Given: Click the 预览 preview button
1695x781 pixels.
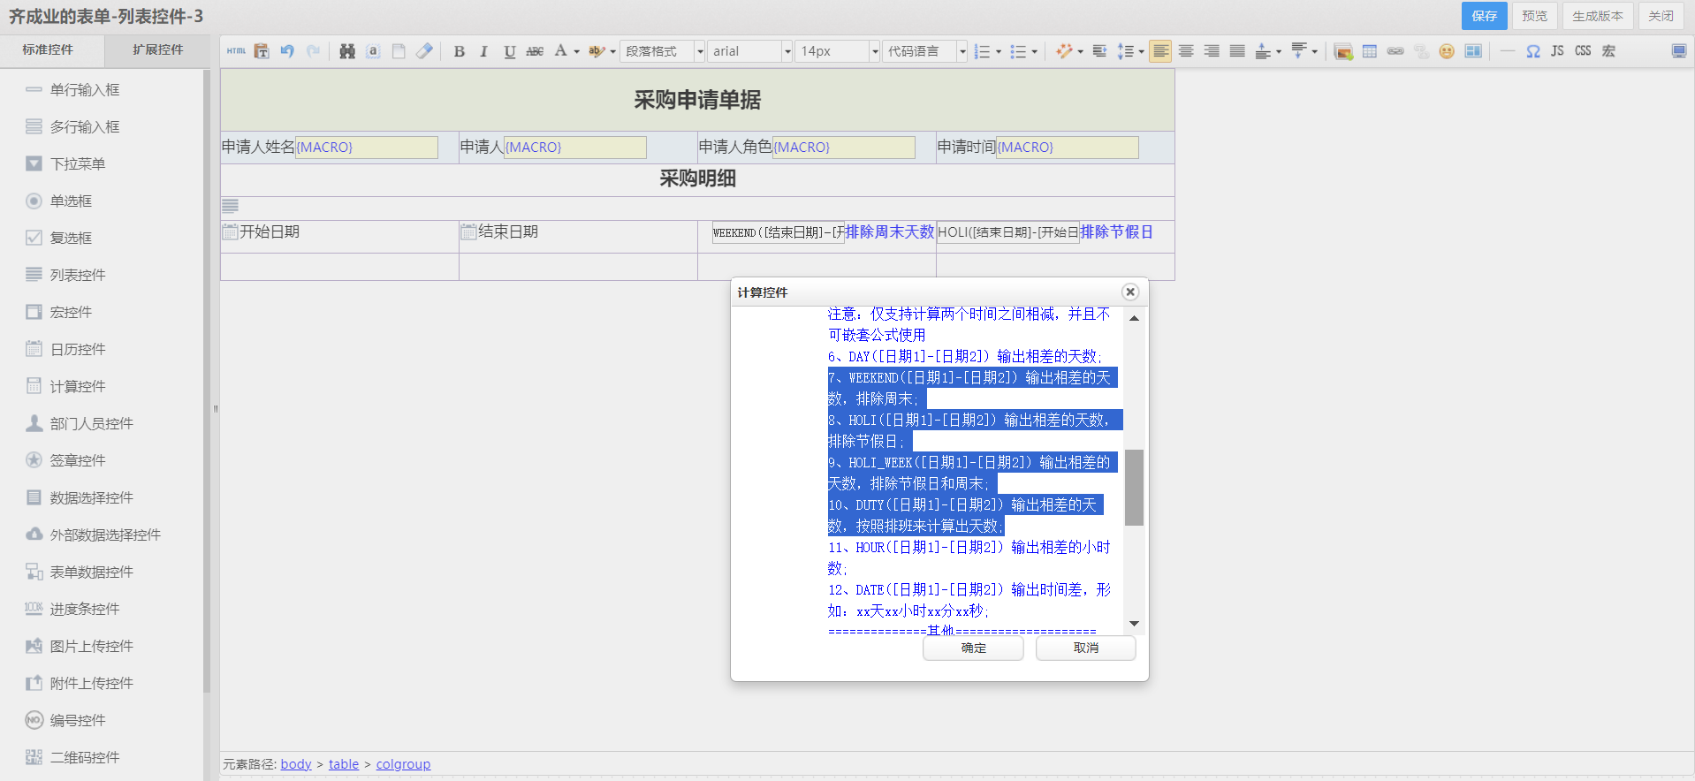Looking at the screenshot, I should [1534, 16].
